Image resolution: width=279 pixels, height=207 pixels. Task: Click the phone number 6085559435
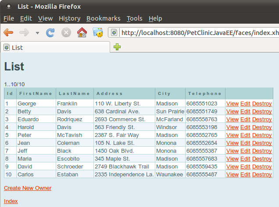(202, 167)
